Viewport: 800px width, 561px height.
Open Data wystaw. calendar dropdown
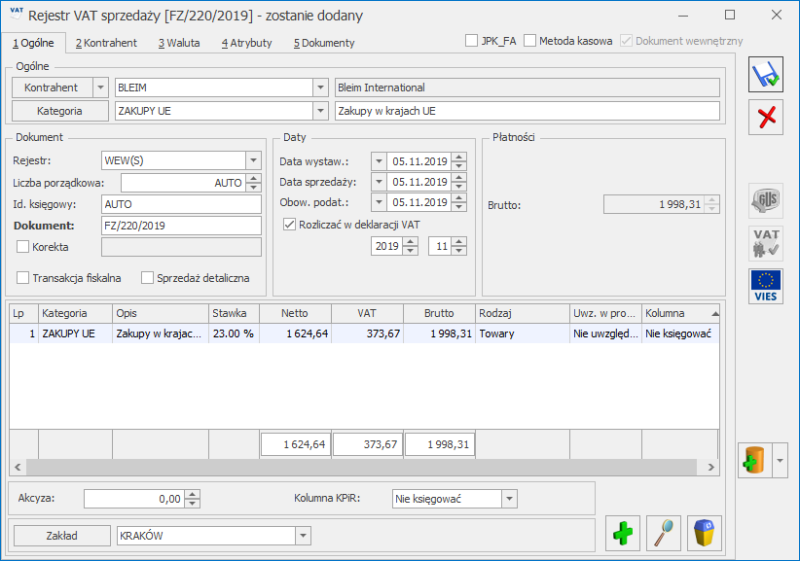point(379,161)
